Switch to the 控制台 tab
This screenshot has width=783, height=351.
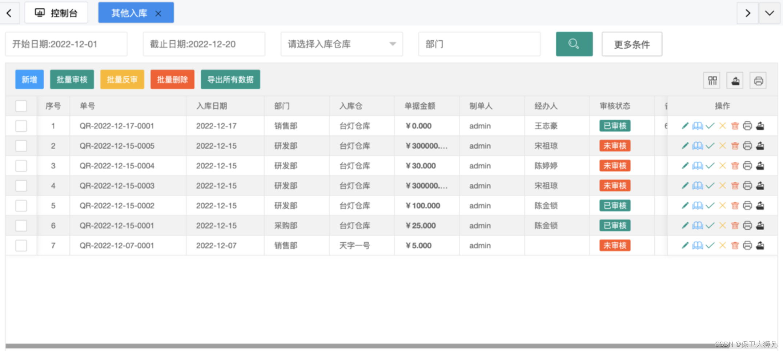(56, 13)
